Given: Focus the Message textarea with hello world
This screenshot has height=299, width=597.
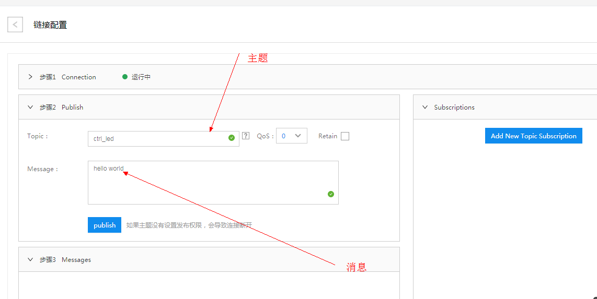Looking at the screenshot, I should click(x=213, y=183).
